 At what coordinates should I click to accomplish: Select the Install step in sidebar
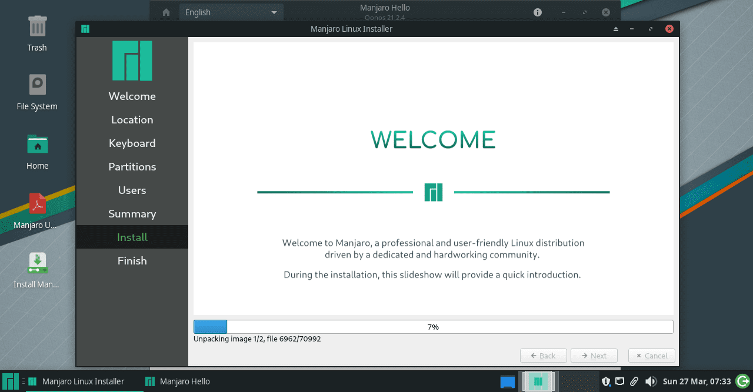[132, 237]
